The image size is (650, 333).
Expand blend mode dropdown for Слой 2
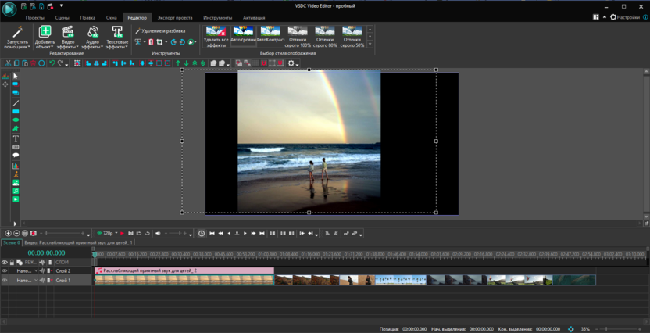pyautogui.click(x=36, y=271)
